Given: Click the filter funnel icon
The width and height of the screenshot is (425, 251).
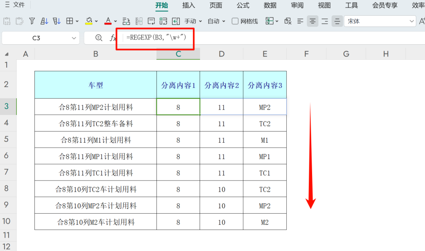Looking at the screenshot, I should [x=32, y=21].
